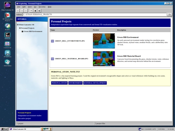Click the All Folders panel header
The height and width of the screenshot is (131, 175).
[32, 19]
